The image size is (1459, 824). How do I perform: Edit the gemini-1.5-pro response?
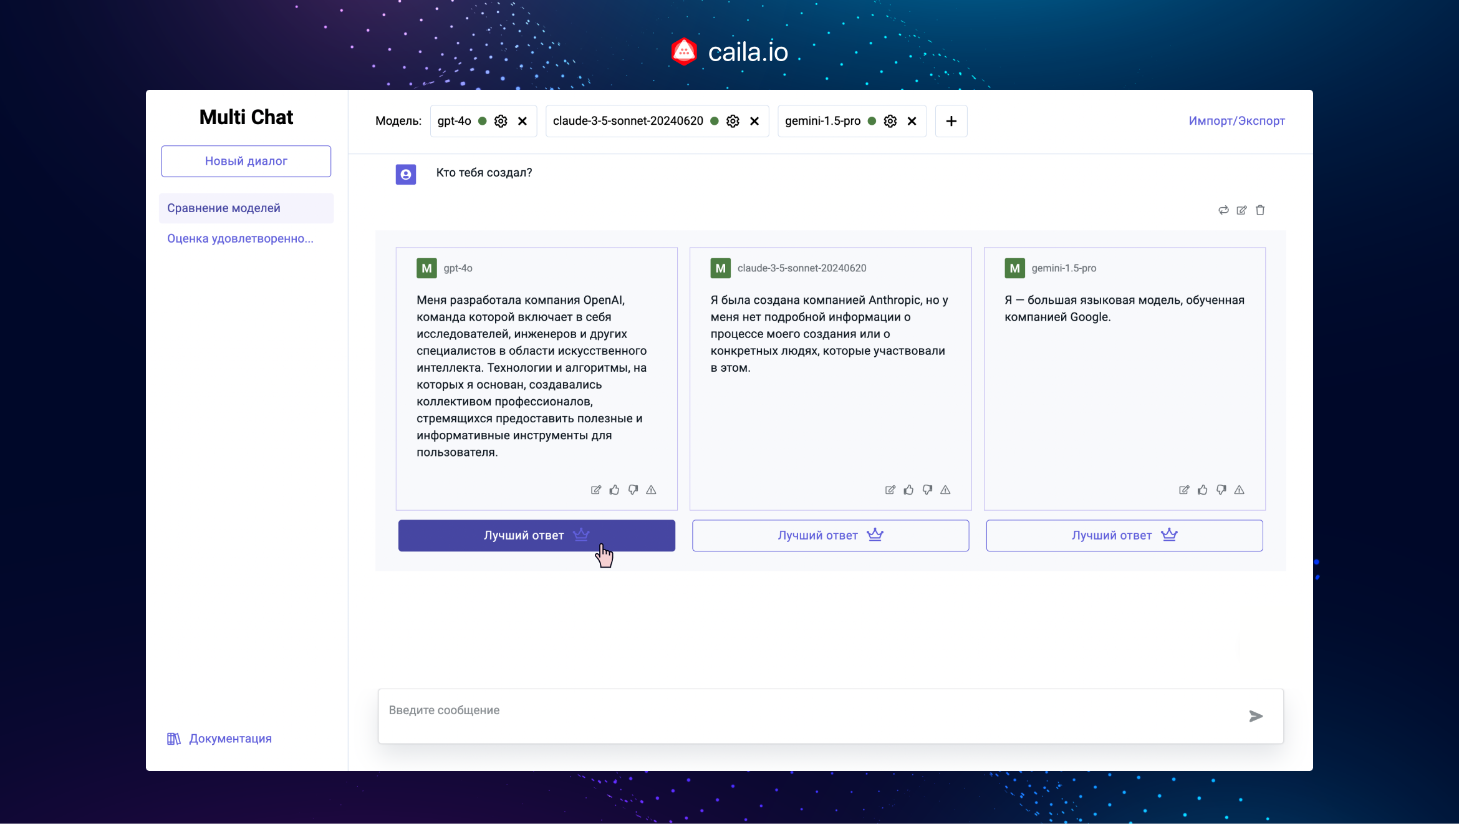(x=1184, y=490)
